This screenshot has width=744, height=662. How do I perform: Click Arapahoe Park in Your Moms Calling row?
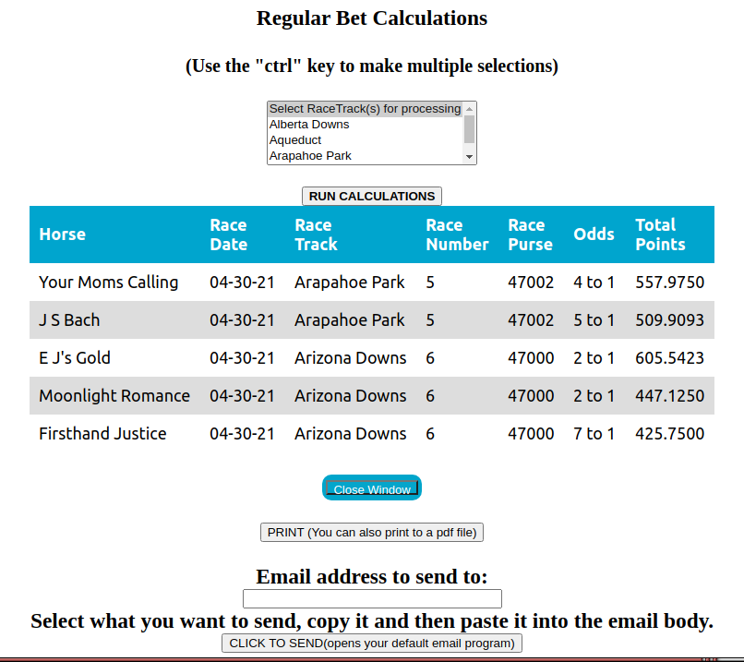coord(350,282)
